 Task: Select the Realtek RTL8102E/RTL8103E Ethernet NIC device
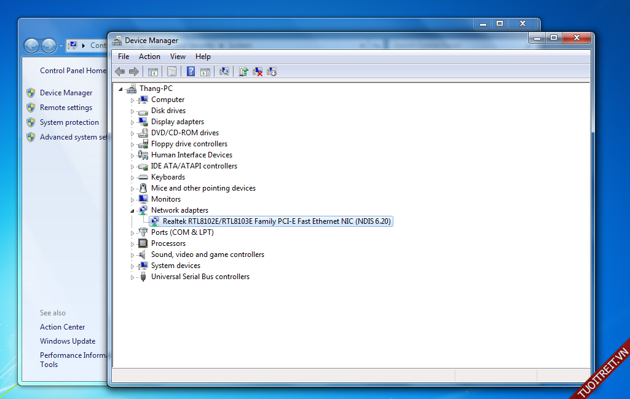tap(277, 221)
